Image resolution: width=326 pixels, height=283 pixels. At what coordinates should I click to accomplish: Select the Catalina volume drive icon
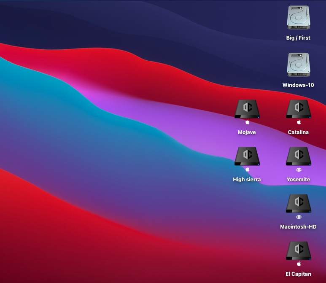click(299, 112)
